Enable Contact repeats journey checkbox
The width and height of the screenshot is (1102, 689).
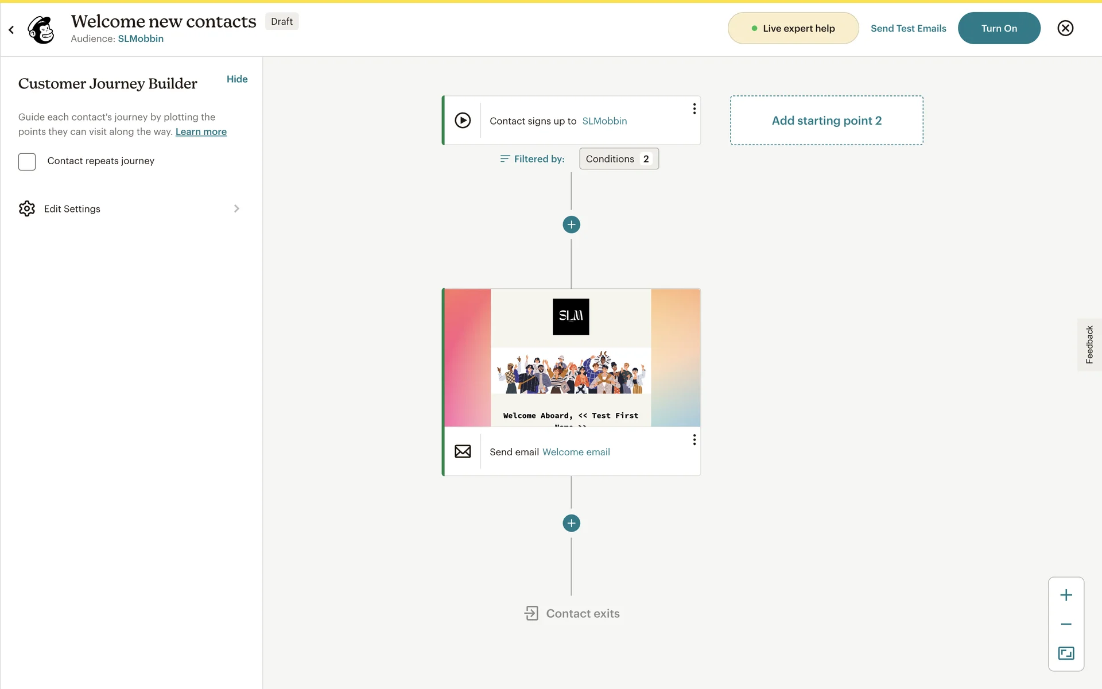point(27,161)
